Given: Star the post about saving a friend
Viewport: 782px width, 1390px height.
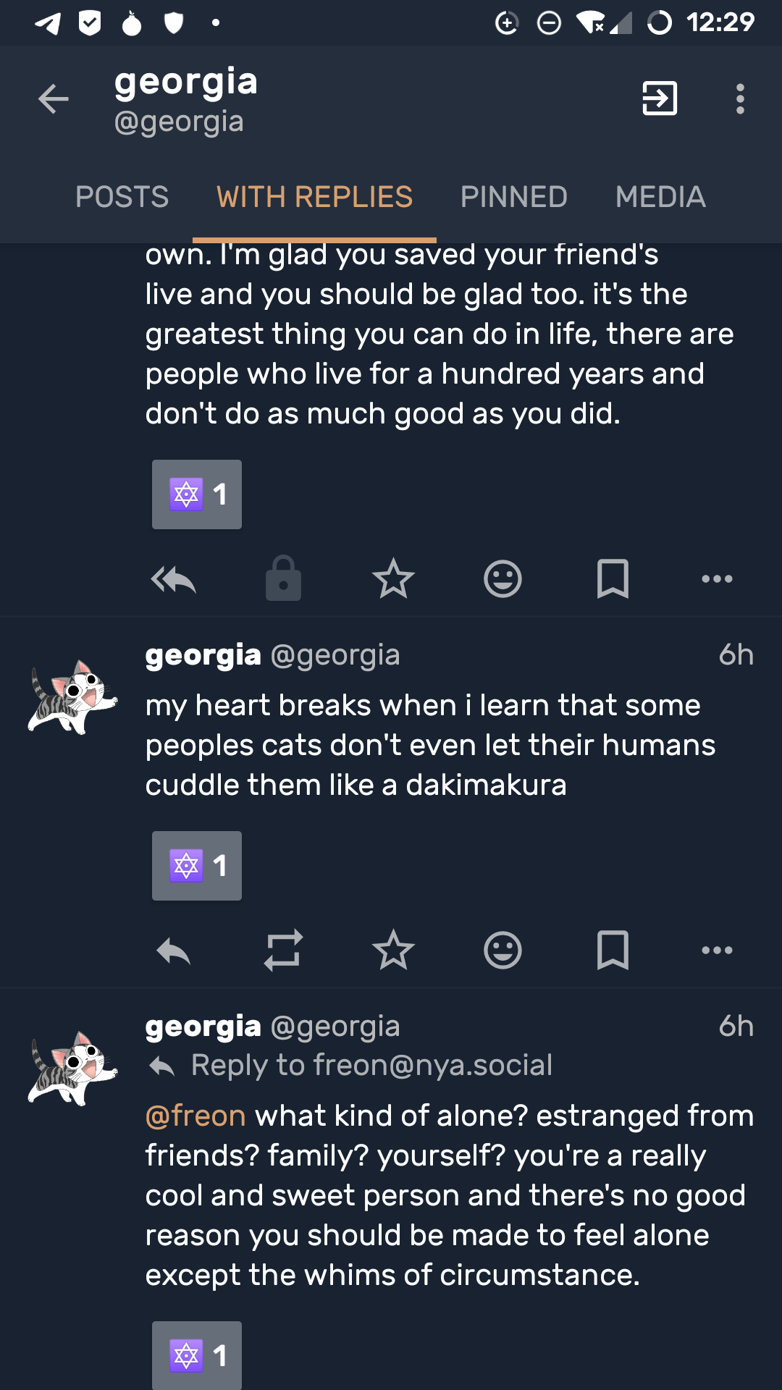Looking at the screenshot, I should tap(393, 579).
